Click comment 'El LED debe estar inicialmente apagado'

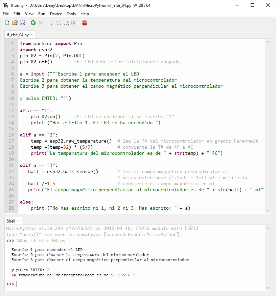pyautogui.click(x=127, y=62)
